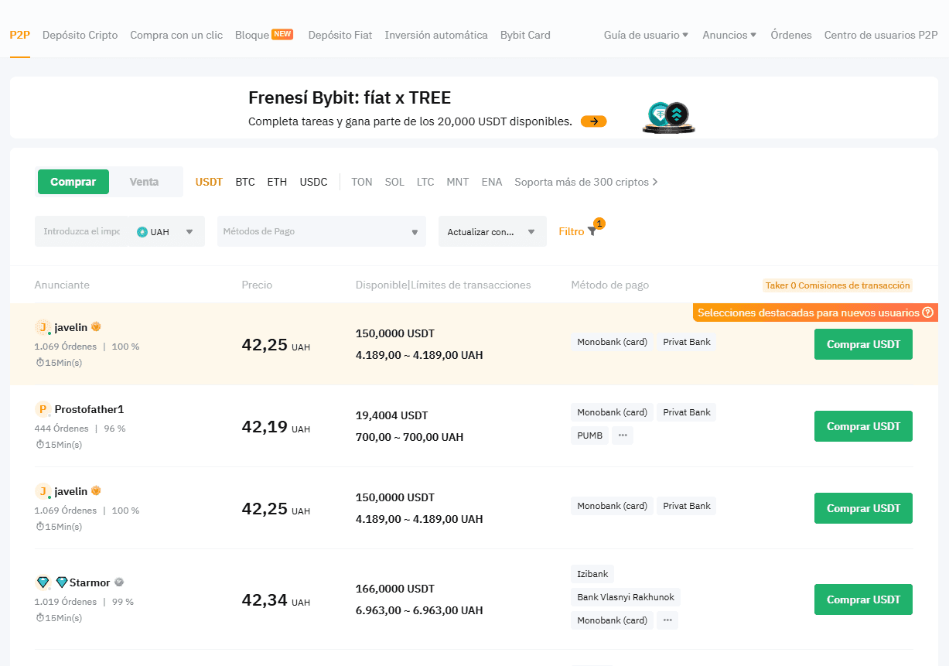The image size is (949, 666).
Task: Click the 700,00 ~ 700,00 UAH limit
Action: [410, 437]
